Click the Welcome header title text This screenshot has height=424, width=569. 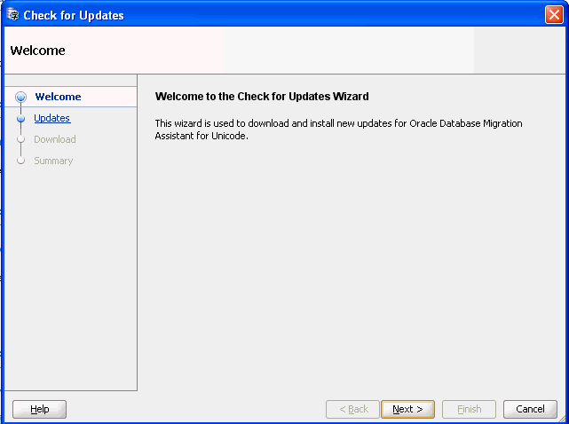pyautogui.click(x=38, y=51)
